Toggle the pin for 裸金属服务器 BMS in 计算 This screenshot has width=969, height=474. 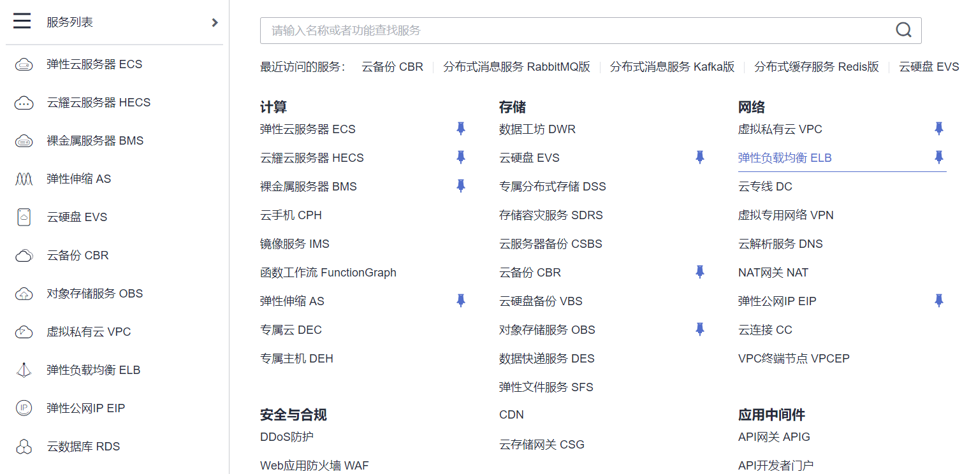(x=461, y=186)
